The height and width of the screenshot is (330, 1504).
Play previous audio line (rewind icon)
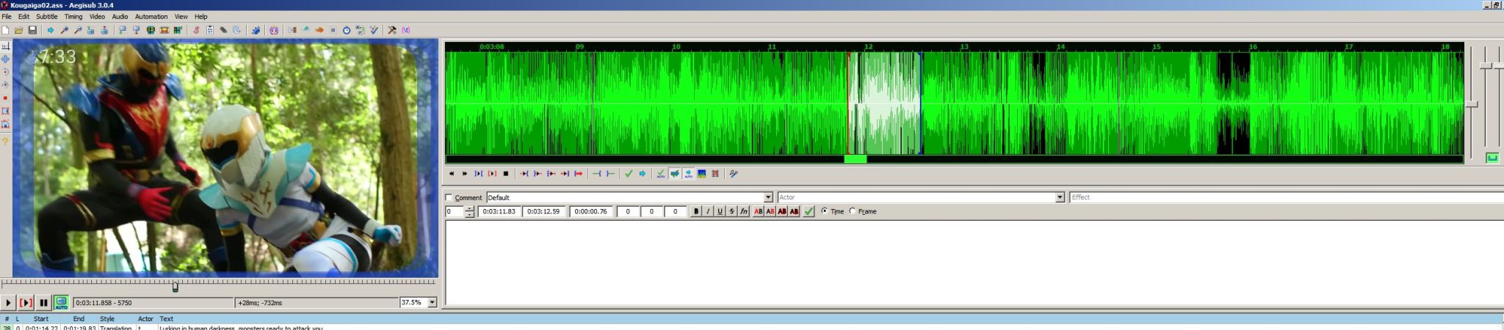451,174
